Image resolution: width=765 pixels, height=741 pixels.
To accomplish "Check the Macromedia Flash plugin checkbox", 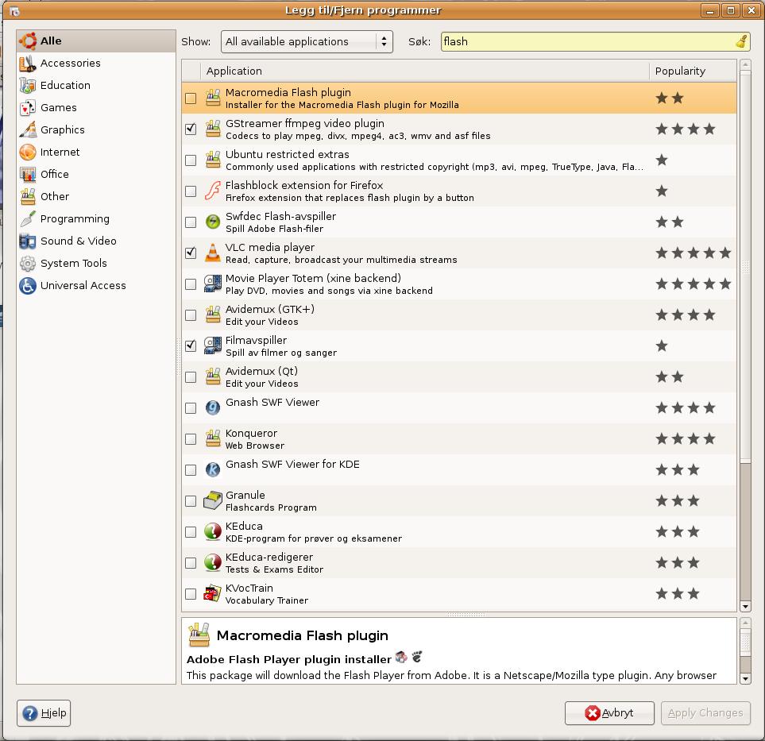I will point(191,98).
